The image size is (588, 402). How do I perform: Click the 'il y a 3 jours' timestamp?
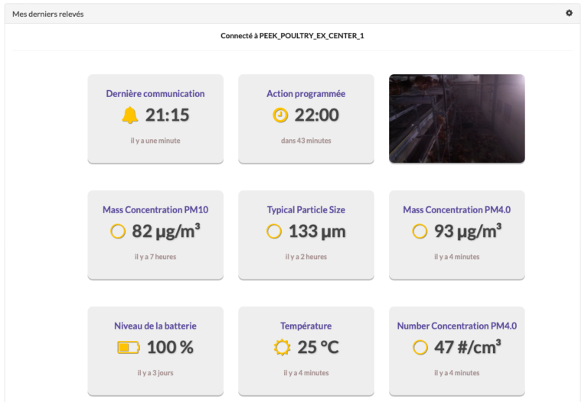coord(155,373)
